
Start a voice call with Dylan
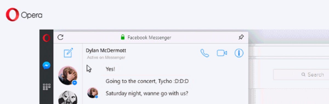coord(205,53)
